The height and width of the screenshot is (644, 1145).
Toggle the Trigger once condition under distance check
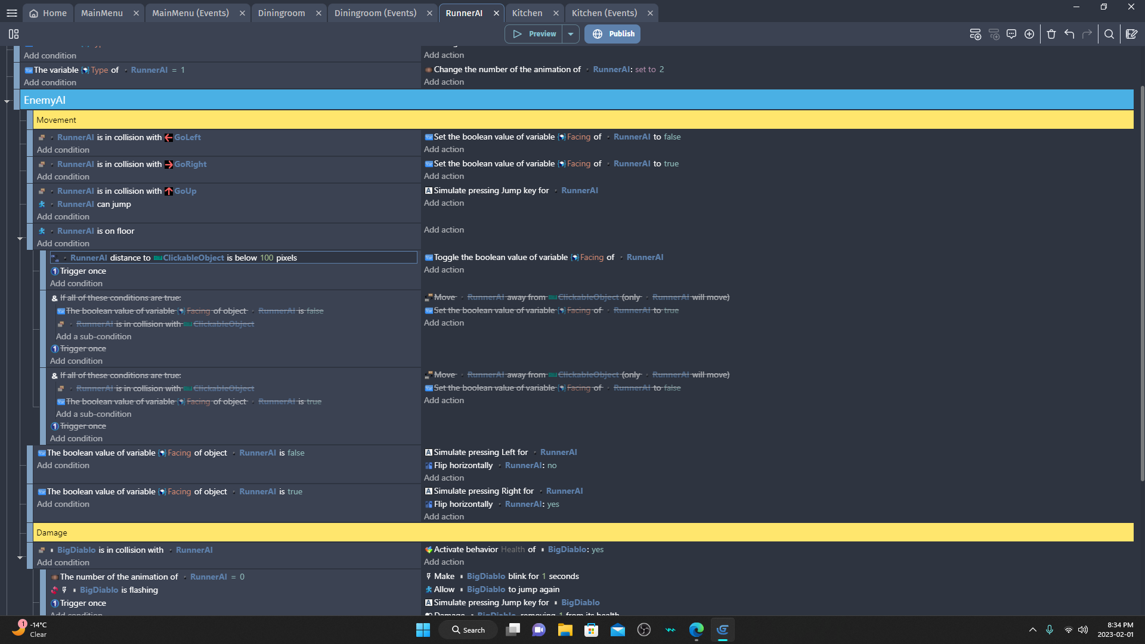click(83, 271)
